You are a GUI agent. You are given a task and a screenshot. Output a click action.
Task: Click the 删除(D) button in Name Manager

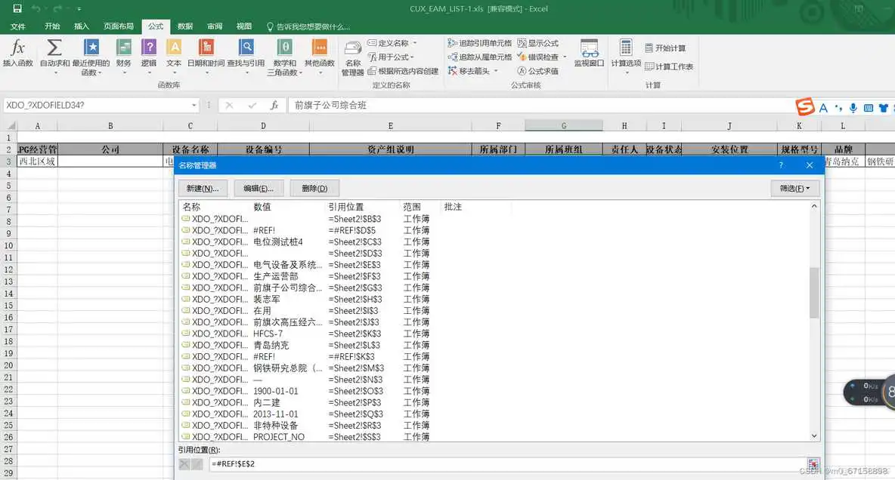(x=314, y=188)
